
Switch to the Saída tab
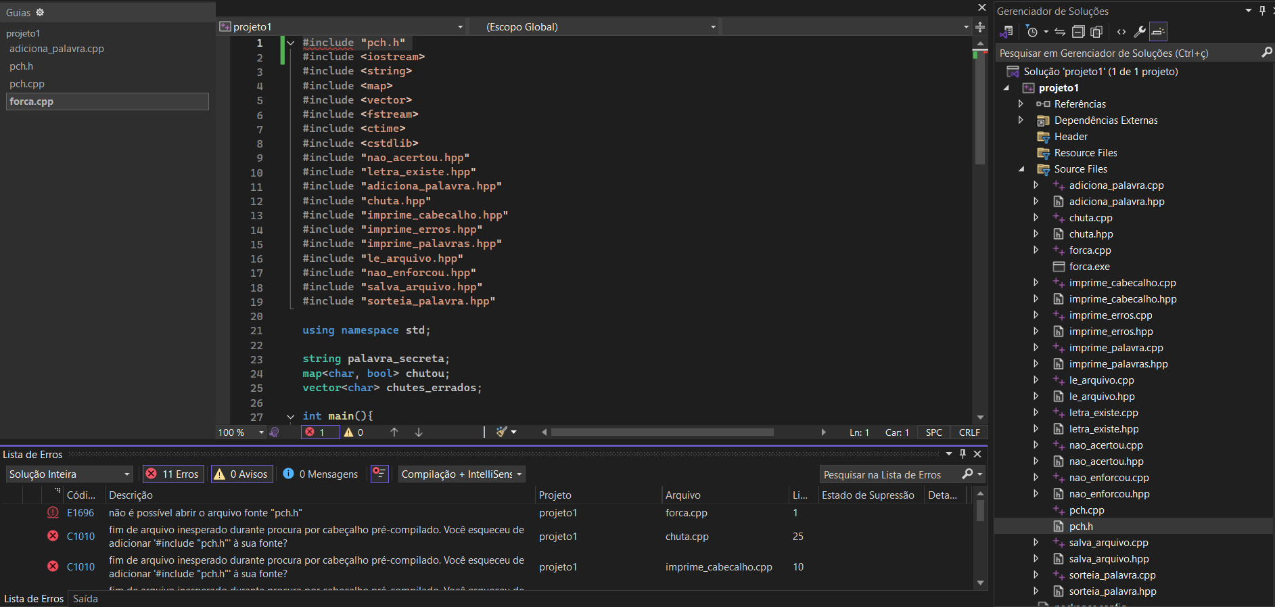[85, 599]
